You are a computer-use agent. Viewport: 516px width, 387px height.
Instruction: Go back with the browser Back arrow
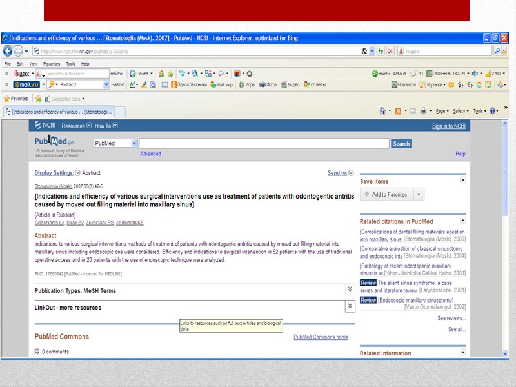click(8, 51)
